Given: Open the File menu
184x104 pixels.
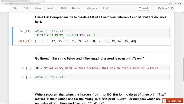Looking at the screenshot, I should [x=15, y=8].
